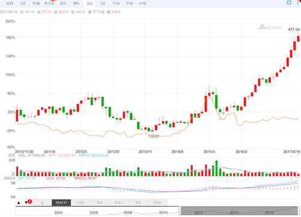Click the 2015/5 axis date label
Screen dimensions: 301x217
click(x=209, y=151)
